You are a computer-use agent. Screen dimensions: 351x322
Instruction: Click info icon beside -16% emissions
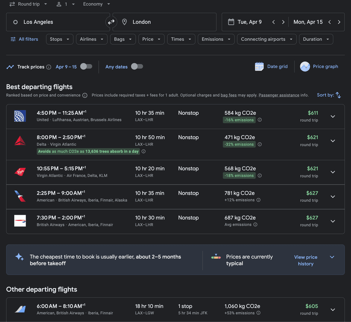pos(260,120)
